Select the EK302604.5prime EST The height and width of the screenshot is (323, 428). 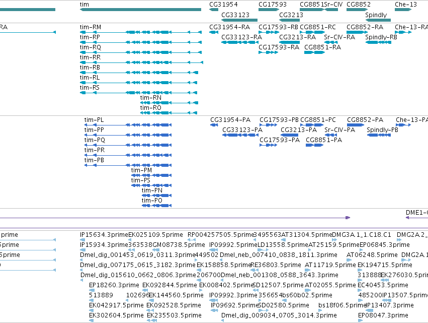(91, 320)
